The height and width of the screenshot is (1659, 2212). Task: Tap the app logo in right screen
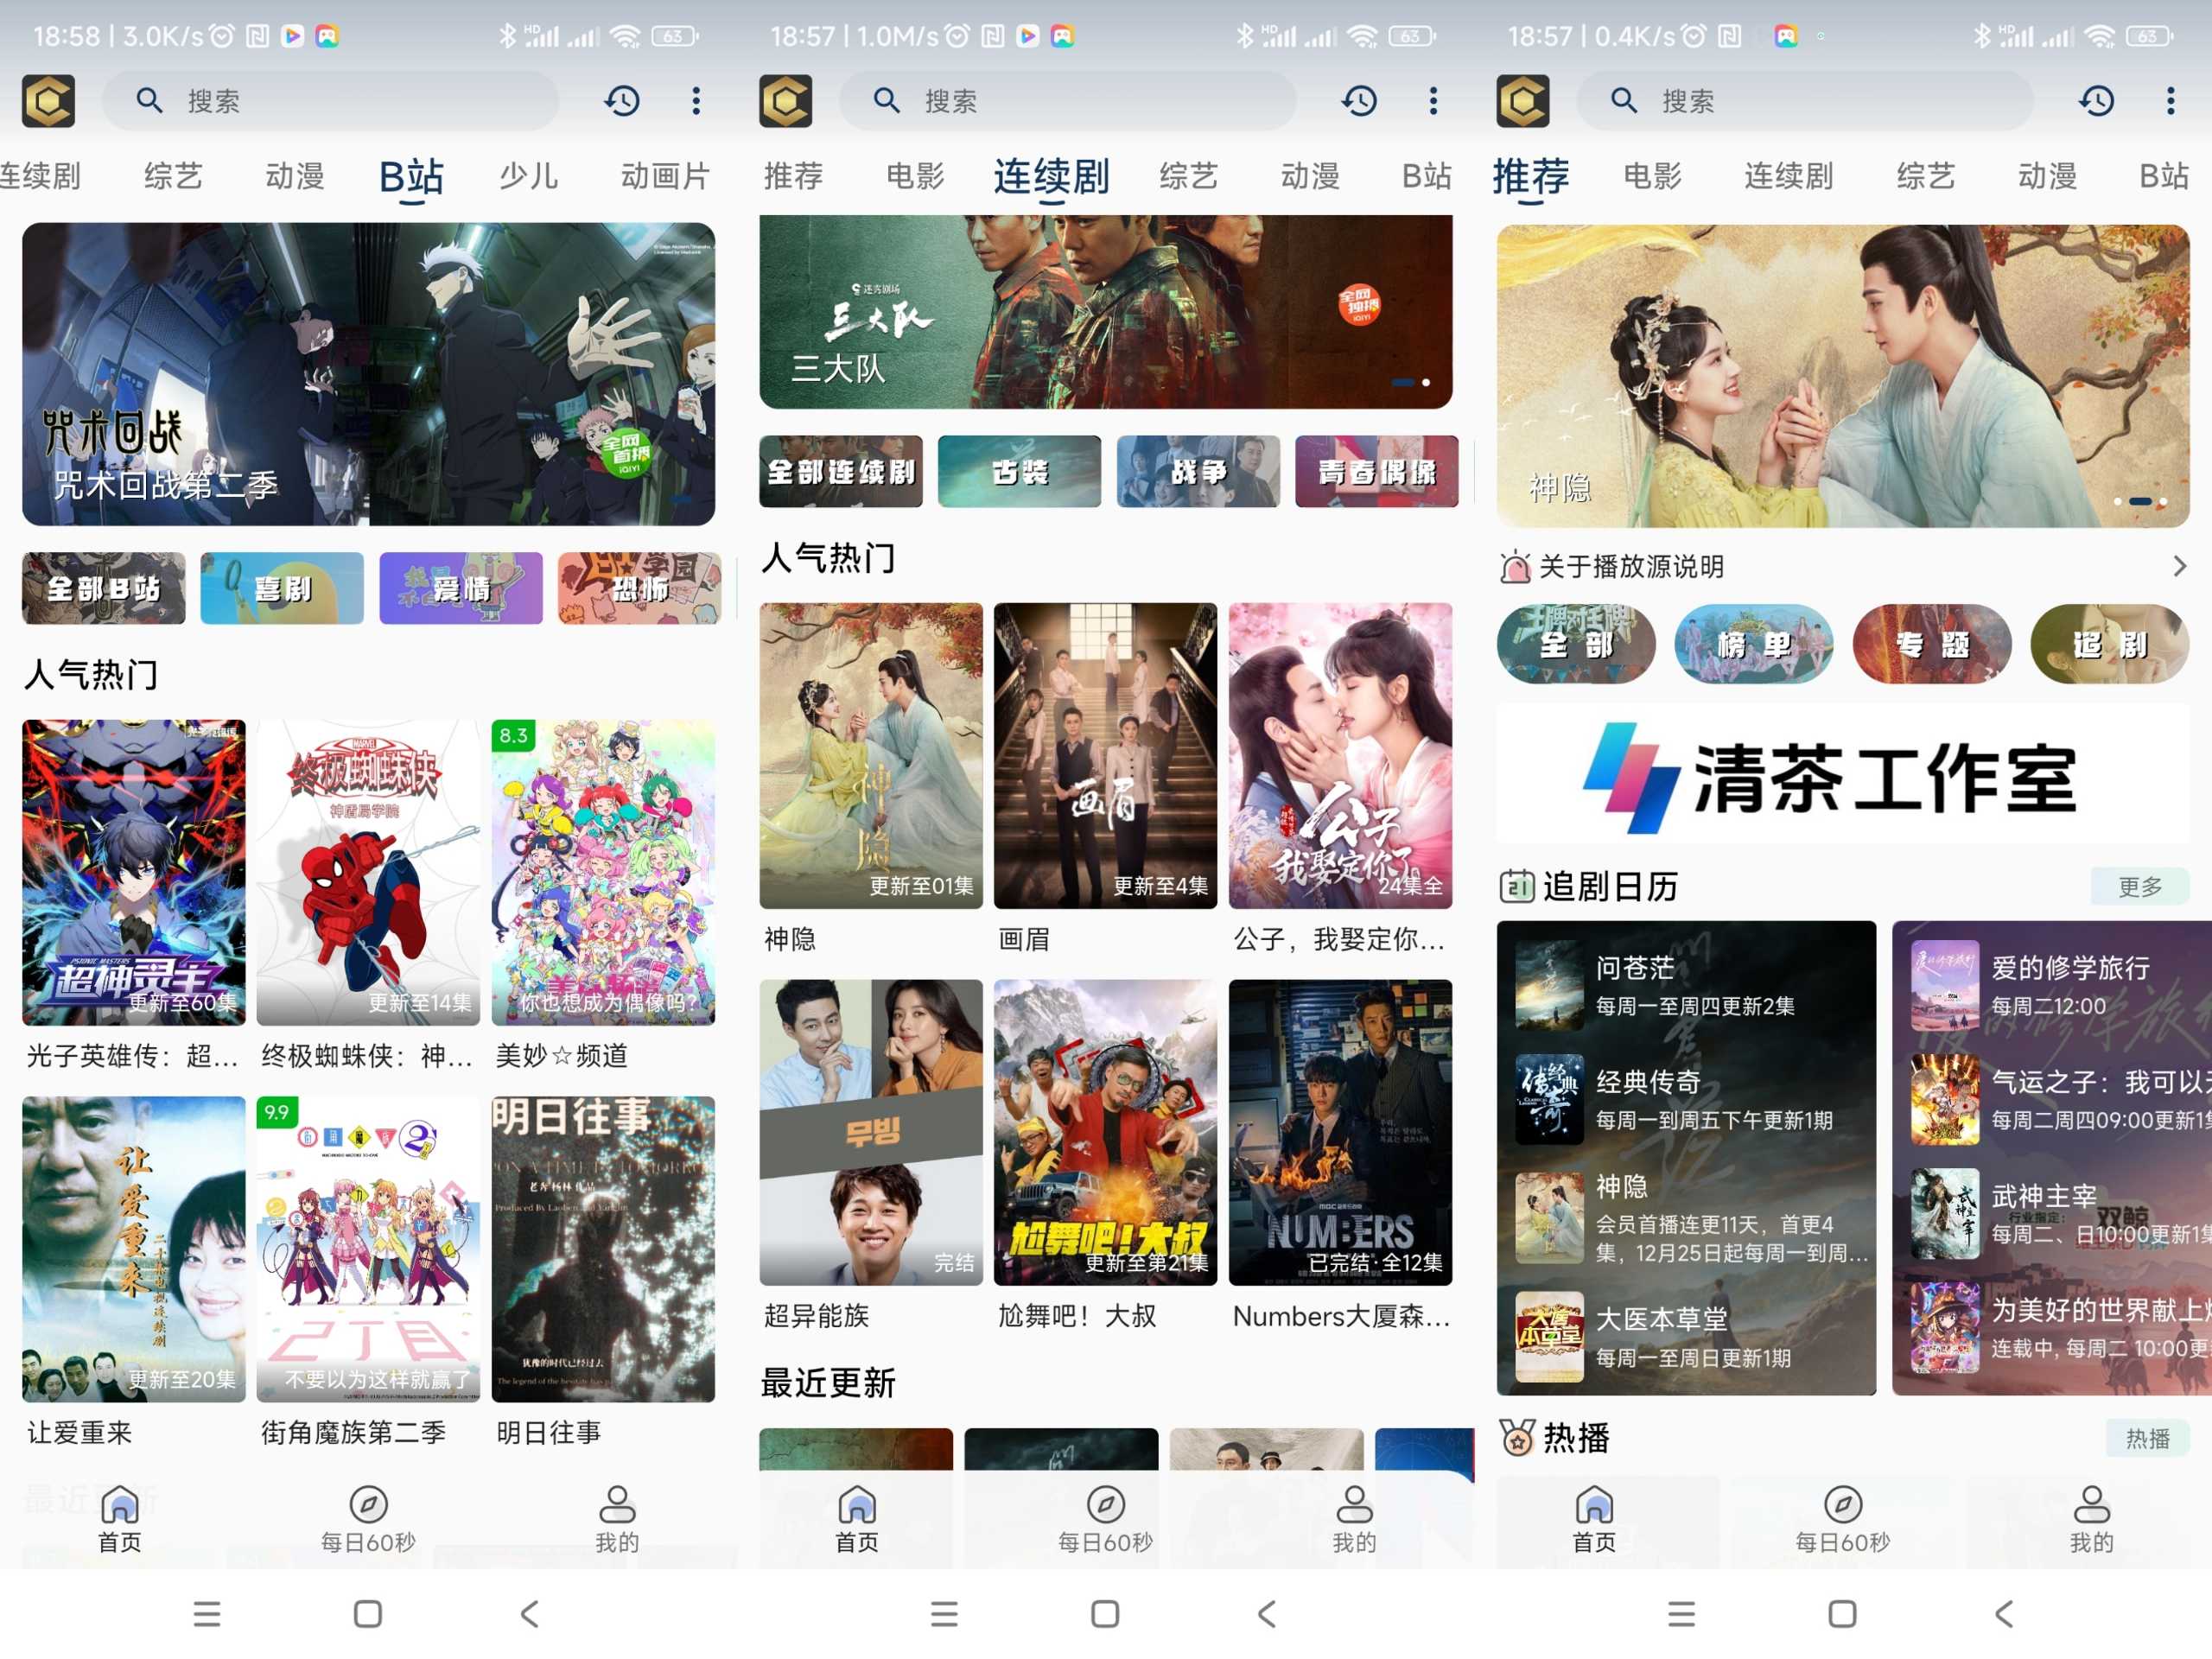1523,101
